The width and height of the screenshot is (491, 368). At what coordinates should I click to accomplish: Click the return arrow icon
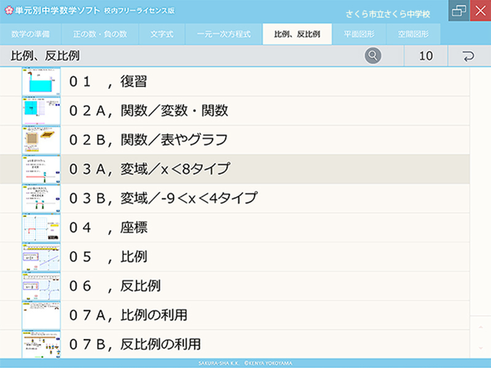[x=468, y=56]
